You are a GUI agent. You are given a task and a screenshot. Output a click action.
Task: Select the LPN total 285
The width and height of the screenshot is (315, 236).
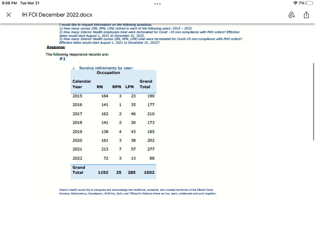click(132, 172)
